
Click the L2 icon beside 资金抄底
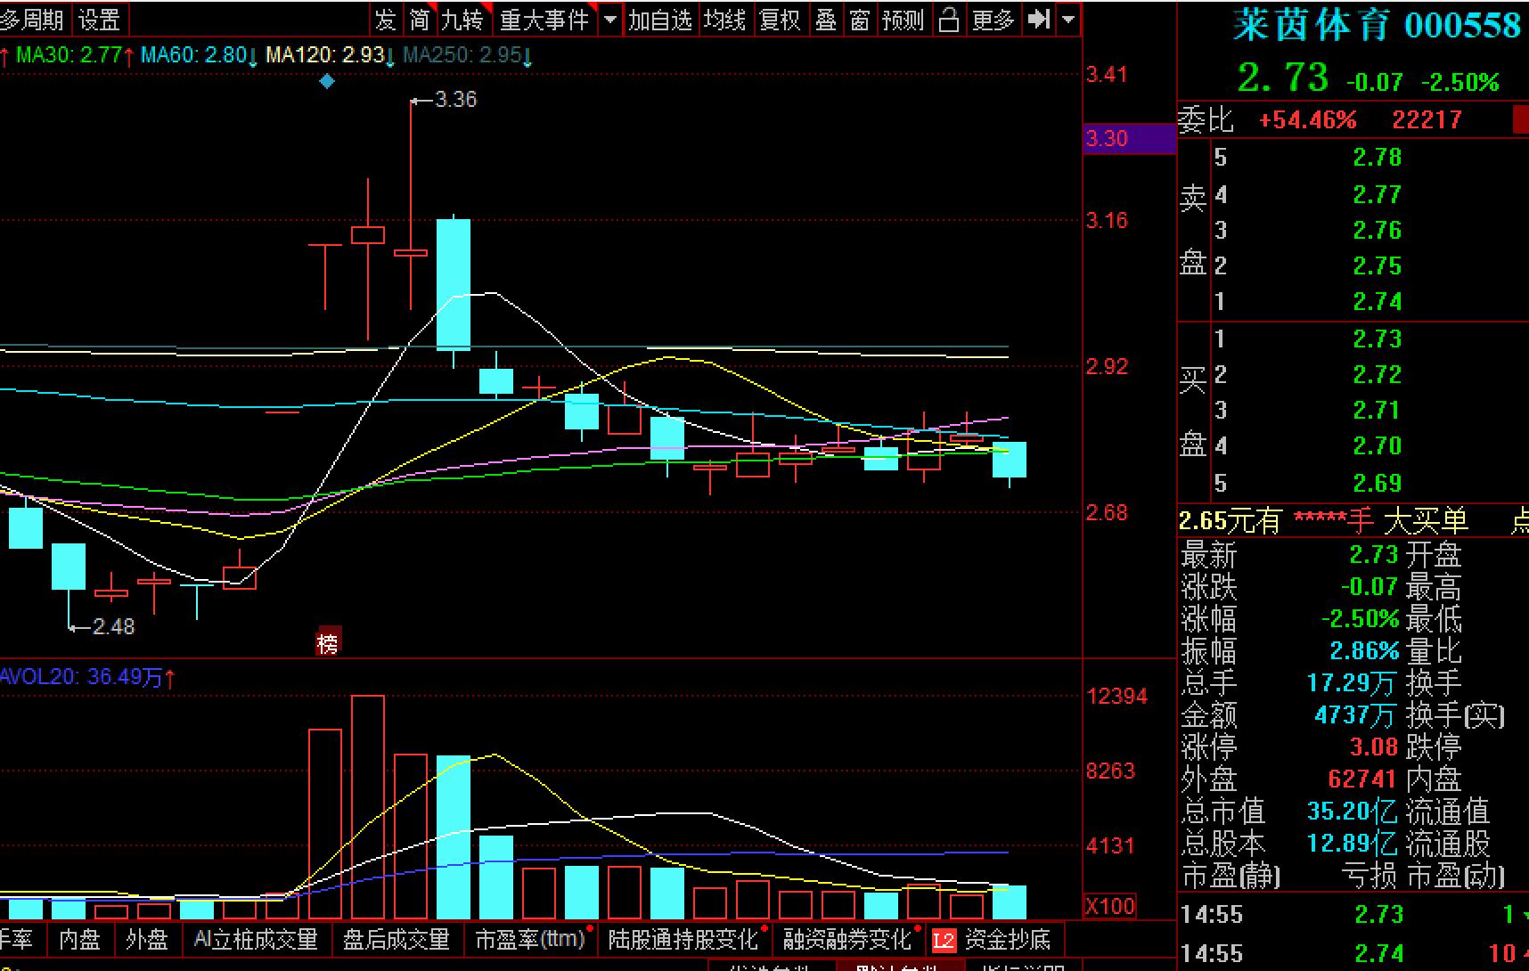pyautogui.click(x=944, y=940)
